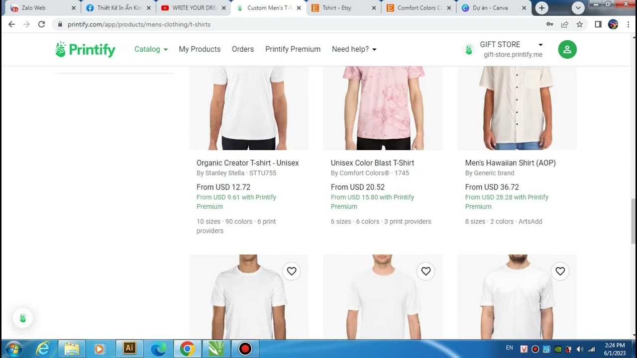Image resolution: width=637 pixels, height=358 pixels.
Task: Click text "By Comfort Colors® · 1745"
Action: coord(370,173)
